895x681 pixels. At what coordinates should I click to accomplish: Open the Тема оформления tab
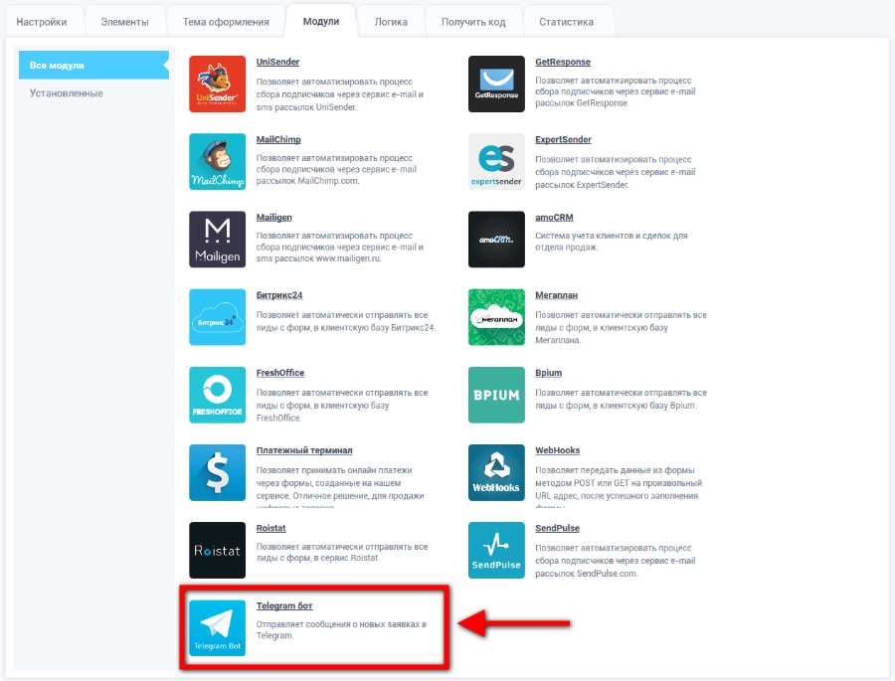pos(225,22)
